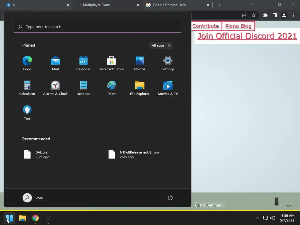
Task: Open the Calendar app
Action: coord(83,63)
